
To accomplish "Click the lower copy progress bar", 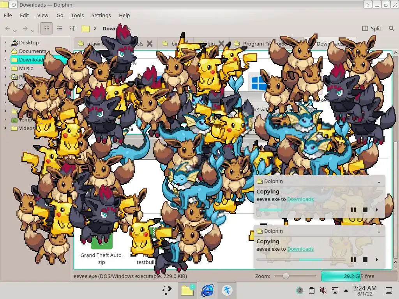I will pos(301,260).
